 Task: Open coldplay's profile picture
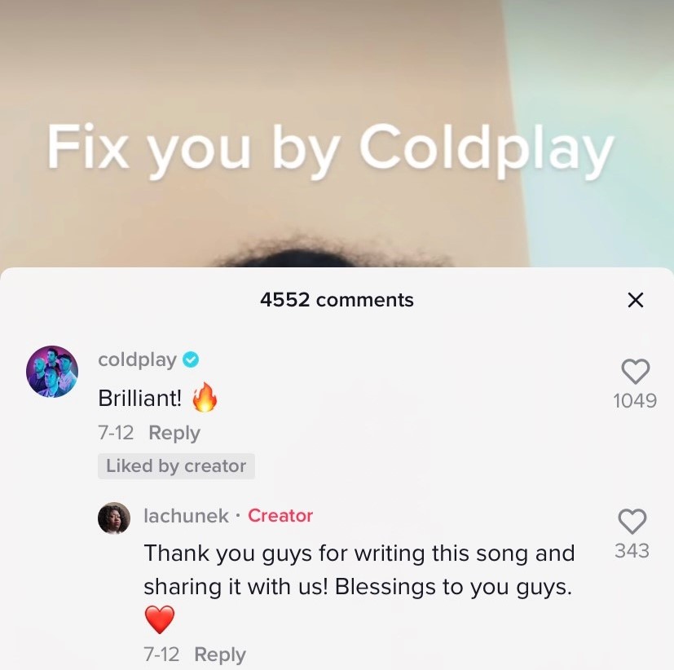(52, 372)
